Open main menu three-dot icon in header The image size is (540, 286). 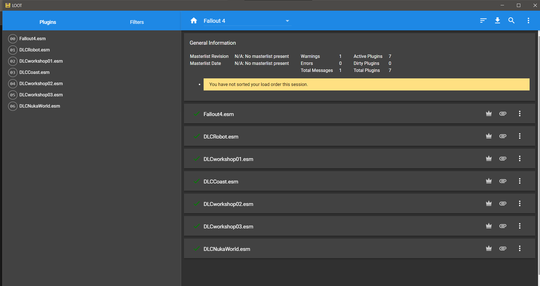[x=528, y=21]
